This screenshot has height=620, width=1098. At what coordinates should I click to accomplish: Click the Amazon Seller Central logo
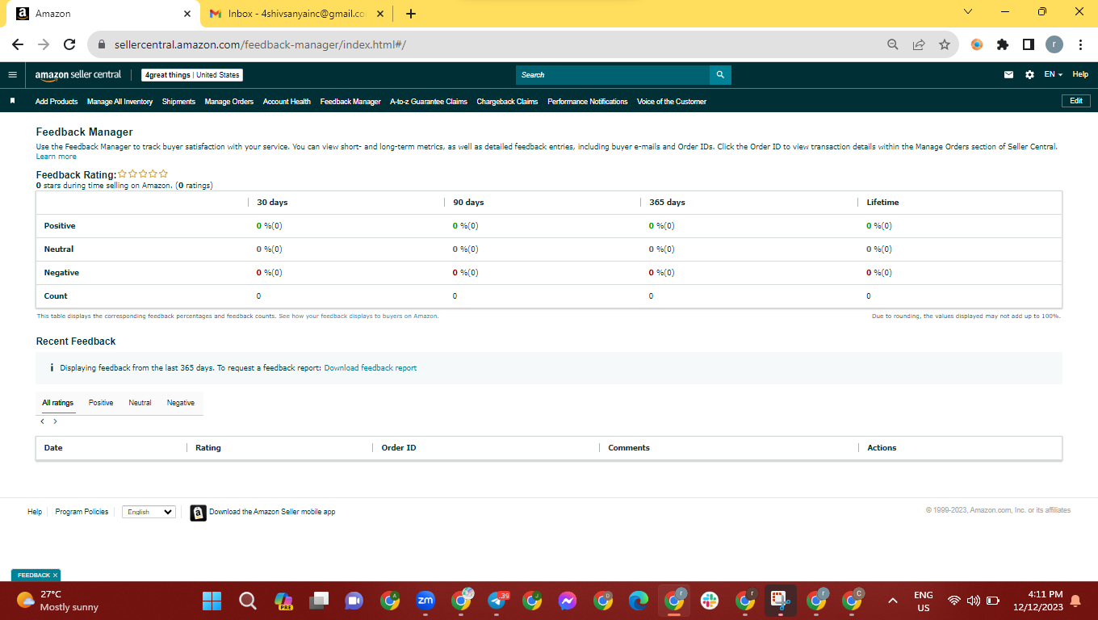click(x=78, y=75)
